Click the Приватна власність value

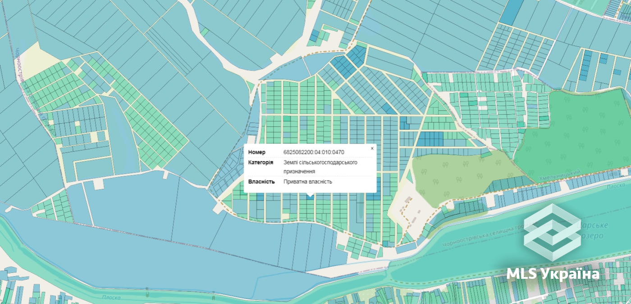tap(308, 182)
